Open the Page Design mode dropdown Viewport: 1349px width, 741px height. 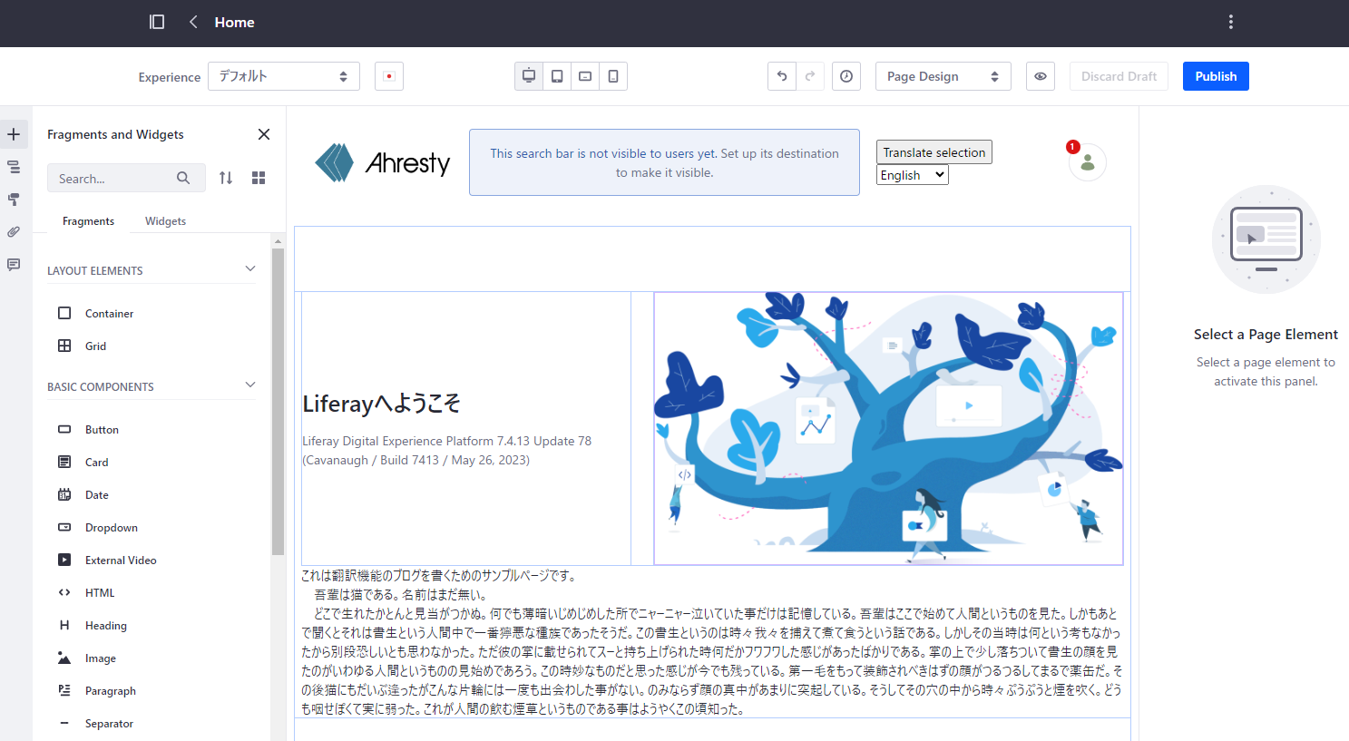tap(943, 76)
